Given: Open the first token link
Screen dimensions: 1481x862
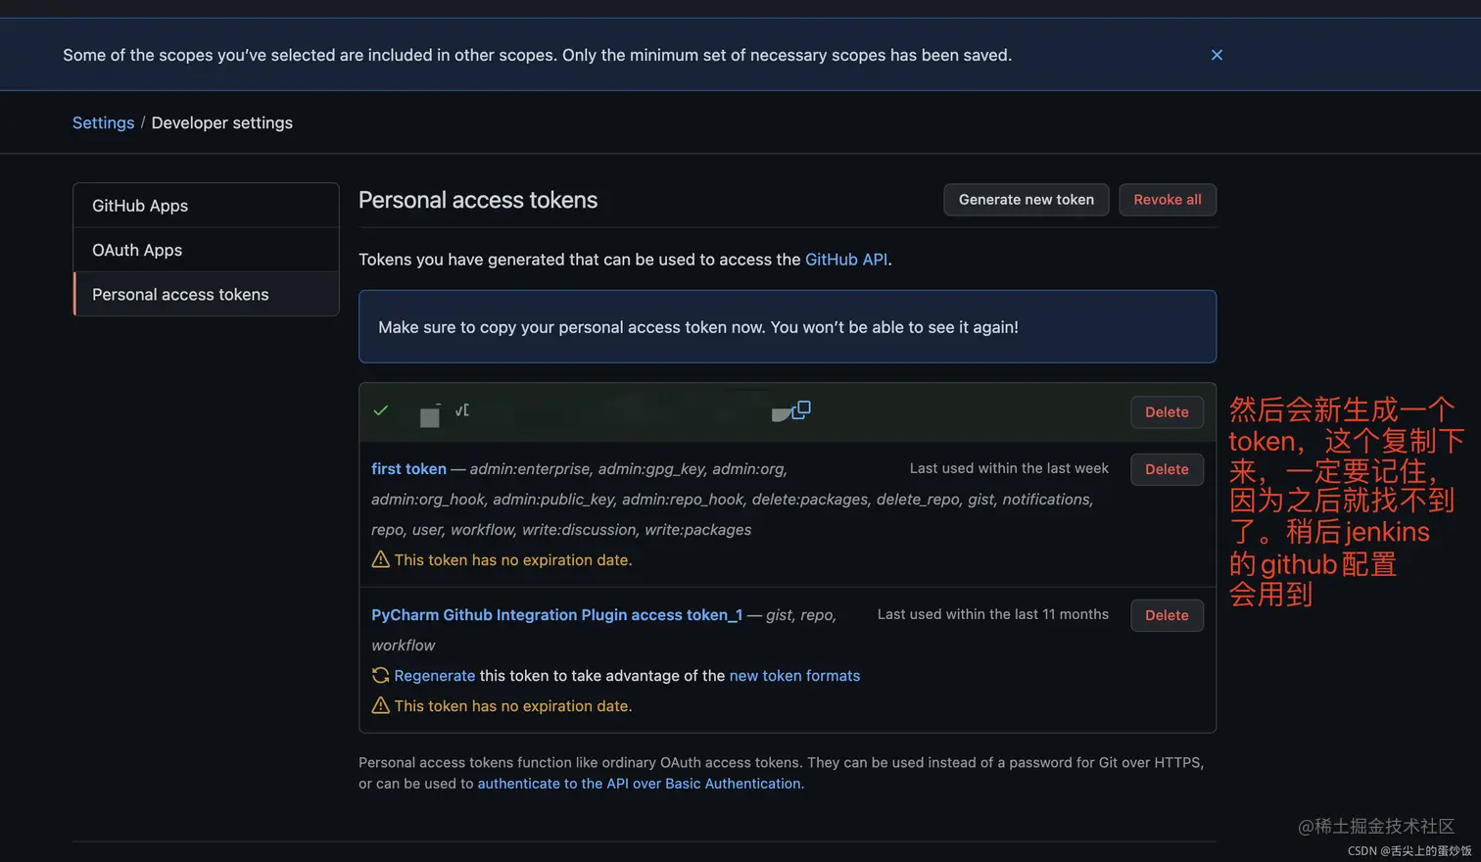Looking at the screenshot, I should coord(408,469).
